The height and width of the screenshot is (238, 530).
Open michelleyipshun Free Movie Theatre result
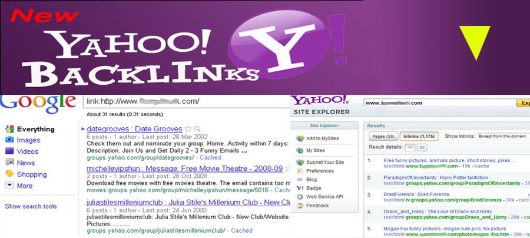point(184,168)
